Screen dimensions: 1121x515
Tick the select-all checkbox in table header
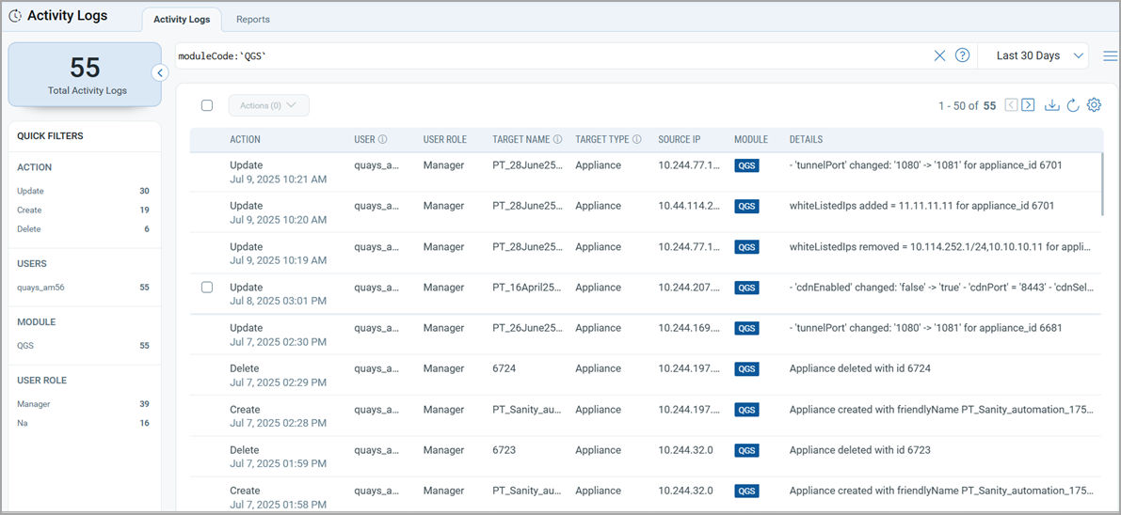(207, 105)
